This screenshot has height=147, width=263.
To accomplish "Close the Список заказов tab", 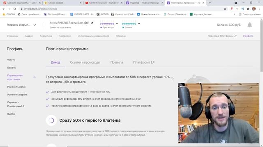I will 81,3.
